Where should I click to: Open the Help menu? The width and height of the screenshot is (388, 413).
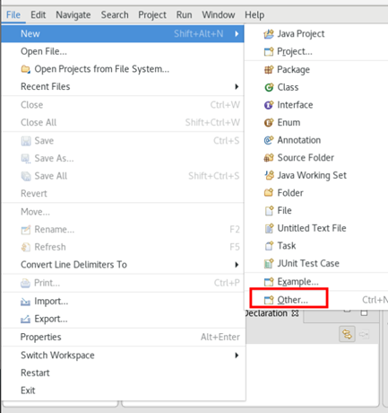254,15
